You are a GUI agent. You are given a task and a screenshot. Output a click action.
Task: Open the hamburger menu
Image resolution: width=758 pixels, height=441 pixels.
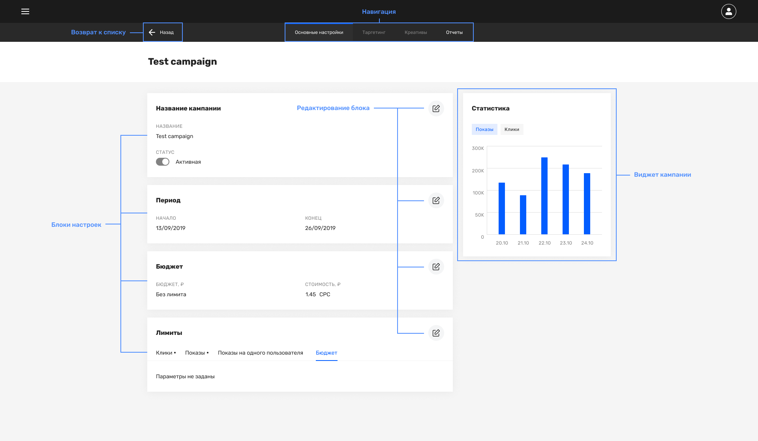click(25, 11)
